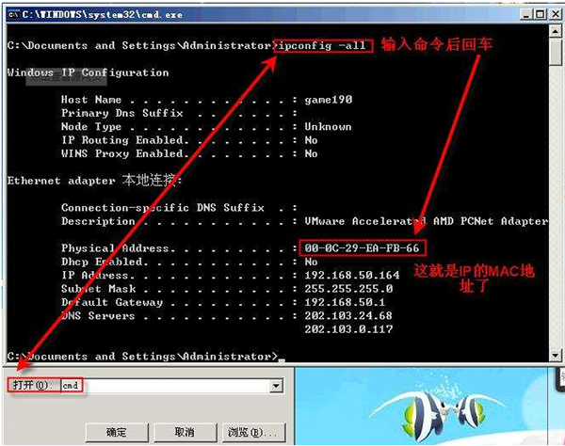The image size is (565, 446).
Task: Click the DNS server 202.103.24.68
Action: coord(348,316)
